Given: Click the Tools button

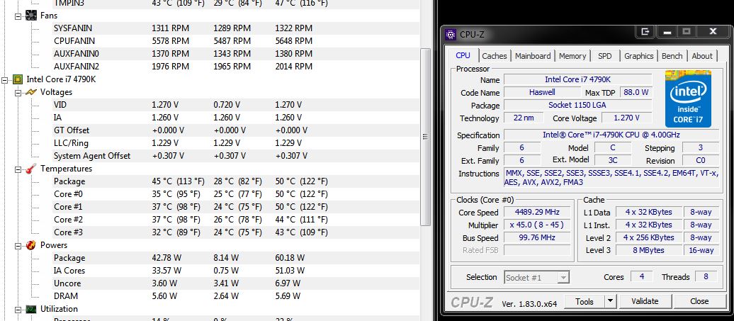Looking at the screenshot, I should 585,301.
